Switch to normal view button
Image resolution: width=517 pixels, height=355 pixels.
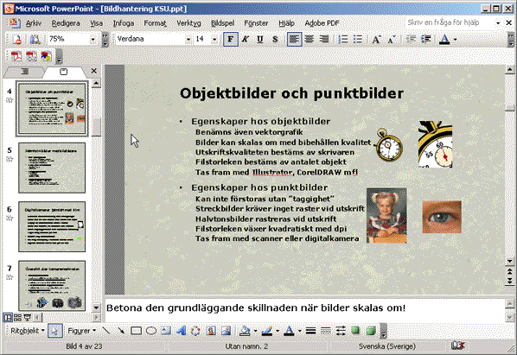coord(8,318)
